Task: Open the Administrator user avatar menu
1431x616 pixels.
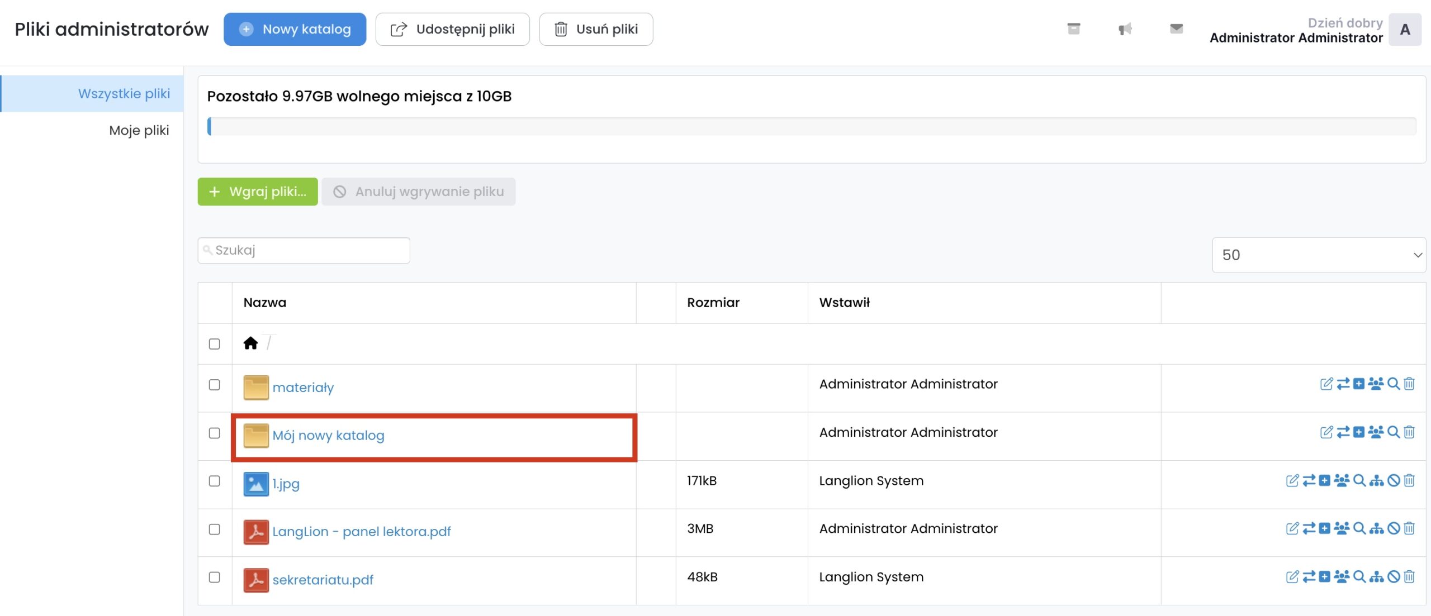Action: coord(1405,30)
